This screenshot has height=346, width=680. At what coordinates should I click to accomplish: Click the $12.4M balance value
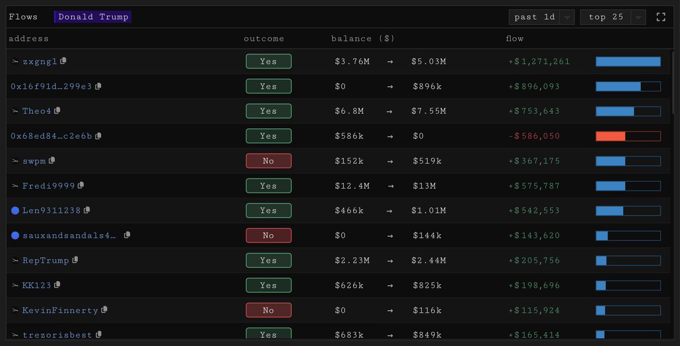tap(352, 186)
